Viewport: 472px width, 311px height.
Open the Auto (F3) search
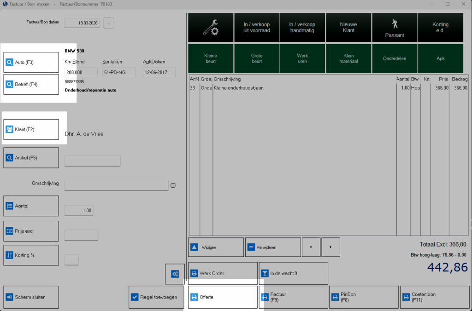(x=31, y=62)
